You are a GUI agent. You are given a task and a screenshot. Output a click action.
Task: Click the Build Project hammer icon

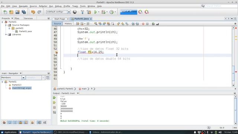pyautogui.click(x=83, y=12)
